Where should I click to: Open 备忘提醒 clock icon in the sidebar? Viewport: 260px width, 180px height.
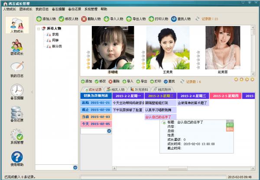pos(16,92)
